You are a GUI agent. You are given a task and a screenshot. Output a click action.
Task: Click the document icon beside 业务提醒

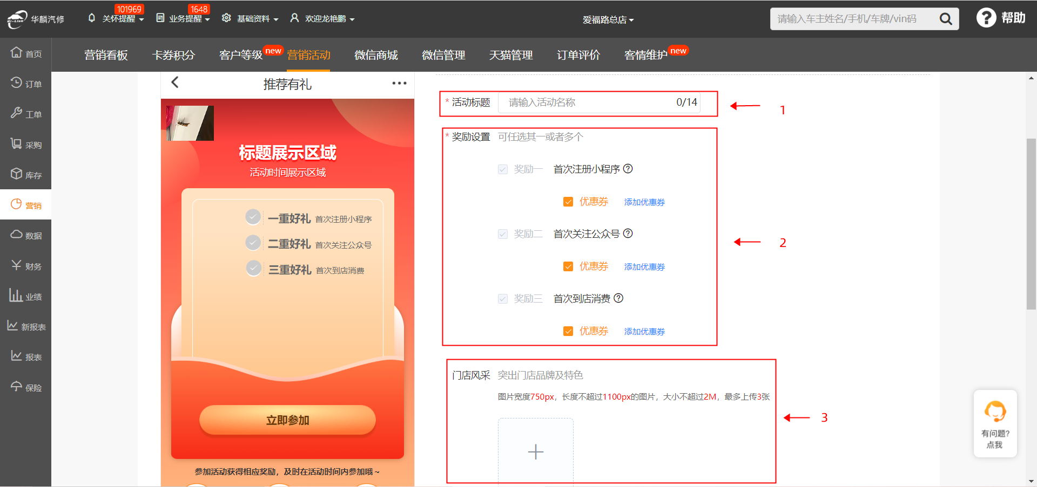[160, 18]
